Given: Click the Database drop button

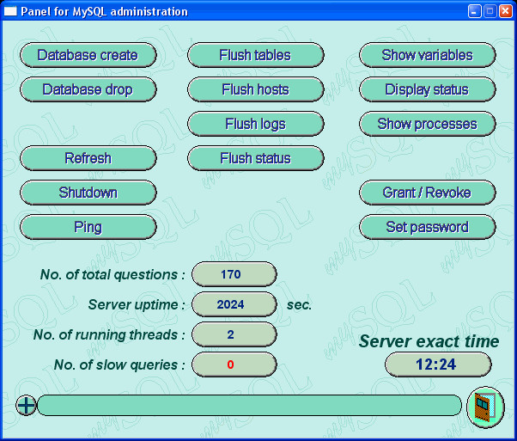Looking at the screenshot, I should [88, 89].
